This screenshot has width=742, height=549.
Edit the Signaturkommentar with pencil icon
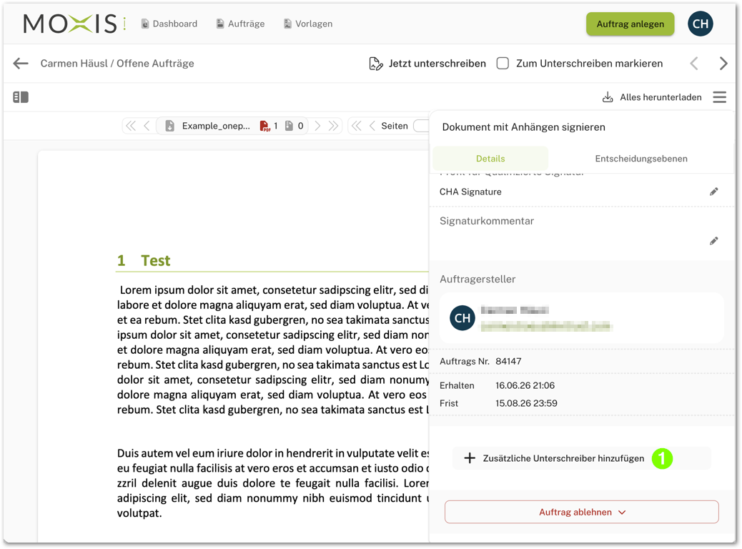(713, 242)
